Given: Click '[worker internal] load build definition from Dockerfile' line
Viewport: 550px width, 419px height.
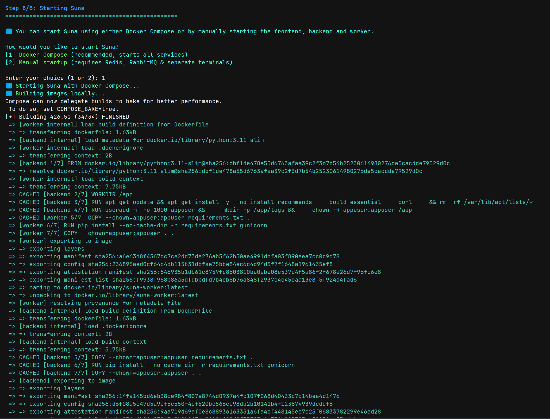Looking at the screenshot, I should coord(109,124).
